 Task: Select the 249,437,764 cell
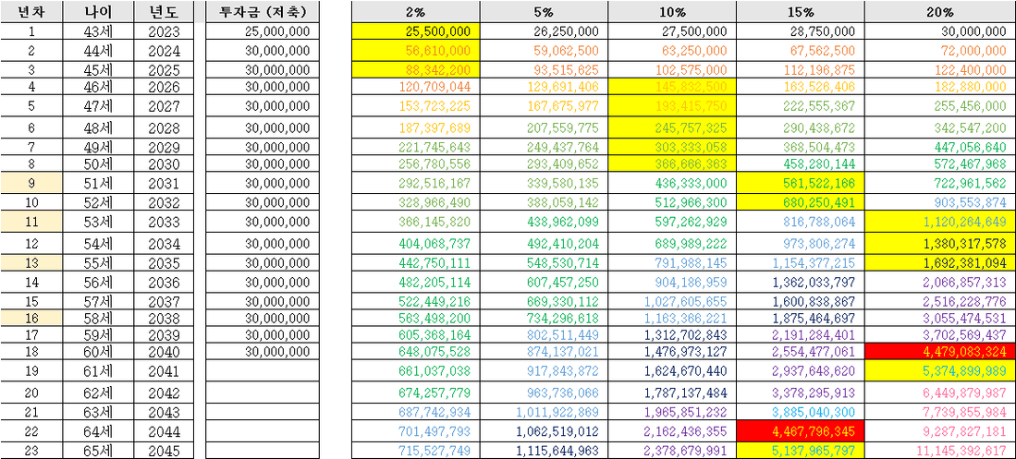click(545, 148)
